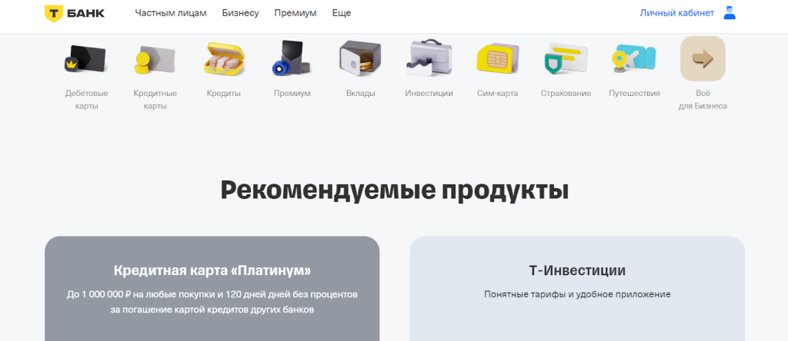
Task: Open the Личный кабинет link
Action: 676,13
